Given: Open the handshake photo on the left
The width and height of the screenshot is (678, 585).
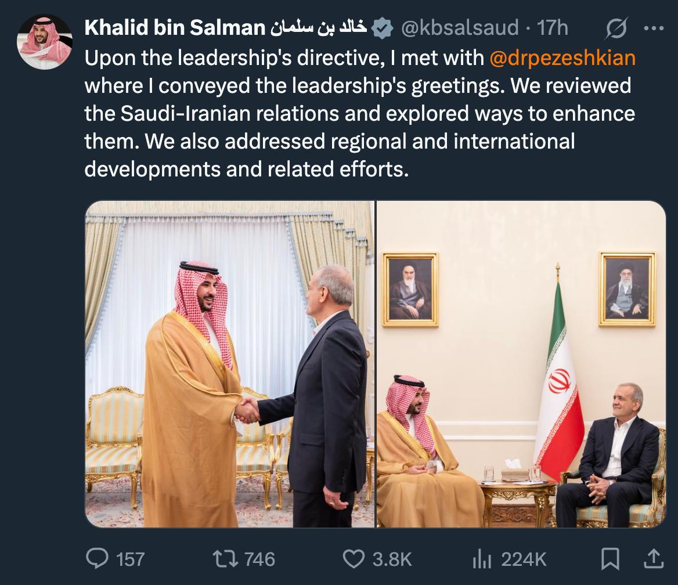Looking at the screenshot, I should [230, 364].
